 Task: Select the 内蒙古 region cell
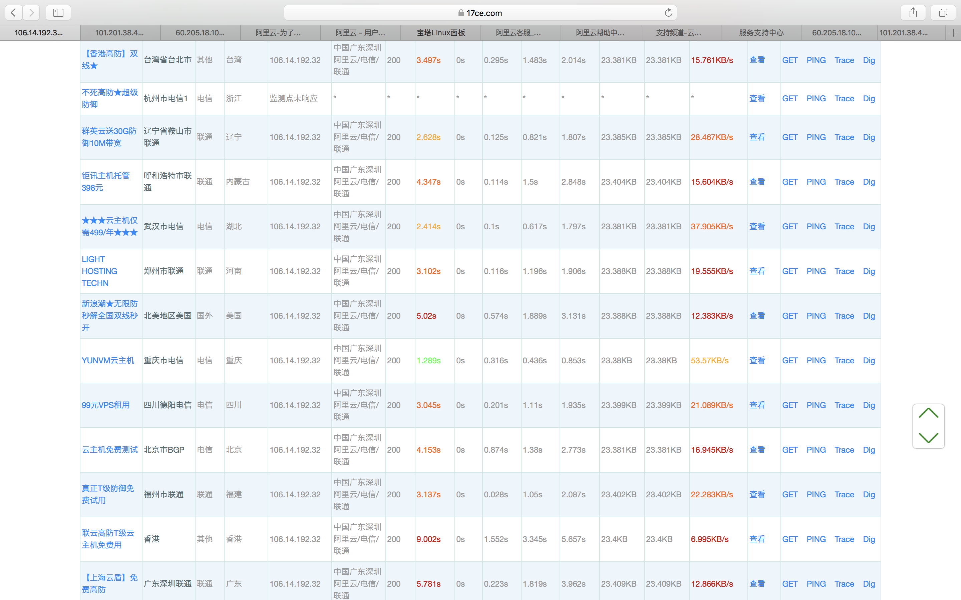coord(238,182)
